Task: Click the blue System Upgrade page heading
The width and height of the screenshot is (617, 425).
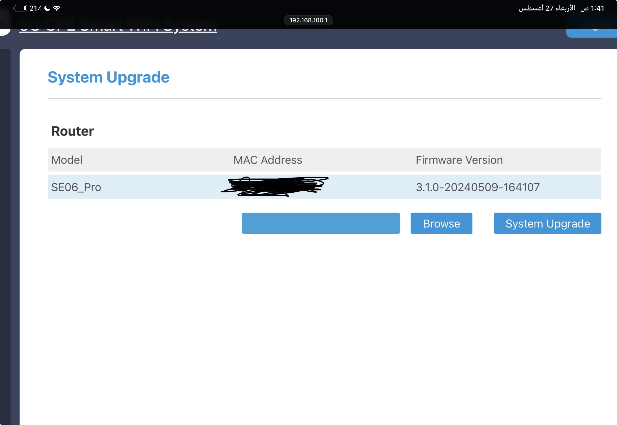Action: point(108,78)
